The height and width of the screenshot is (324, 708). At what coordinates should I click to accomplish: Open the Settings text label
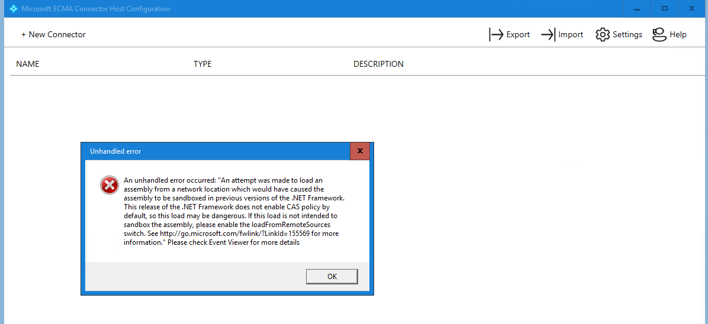pyautogui.click(x=627, y=35)
